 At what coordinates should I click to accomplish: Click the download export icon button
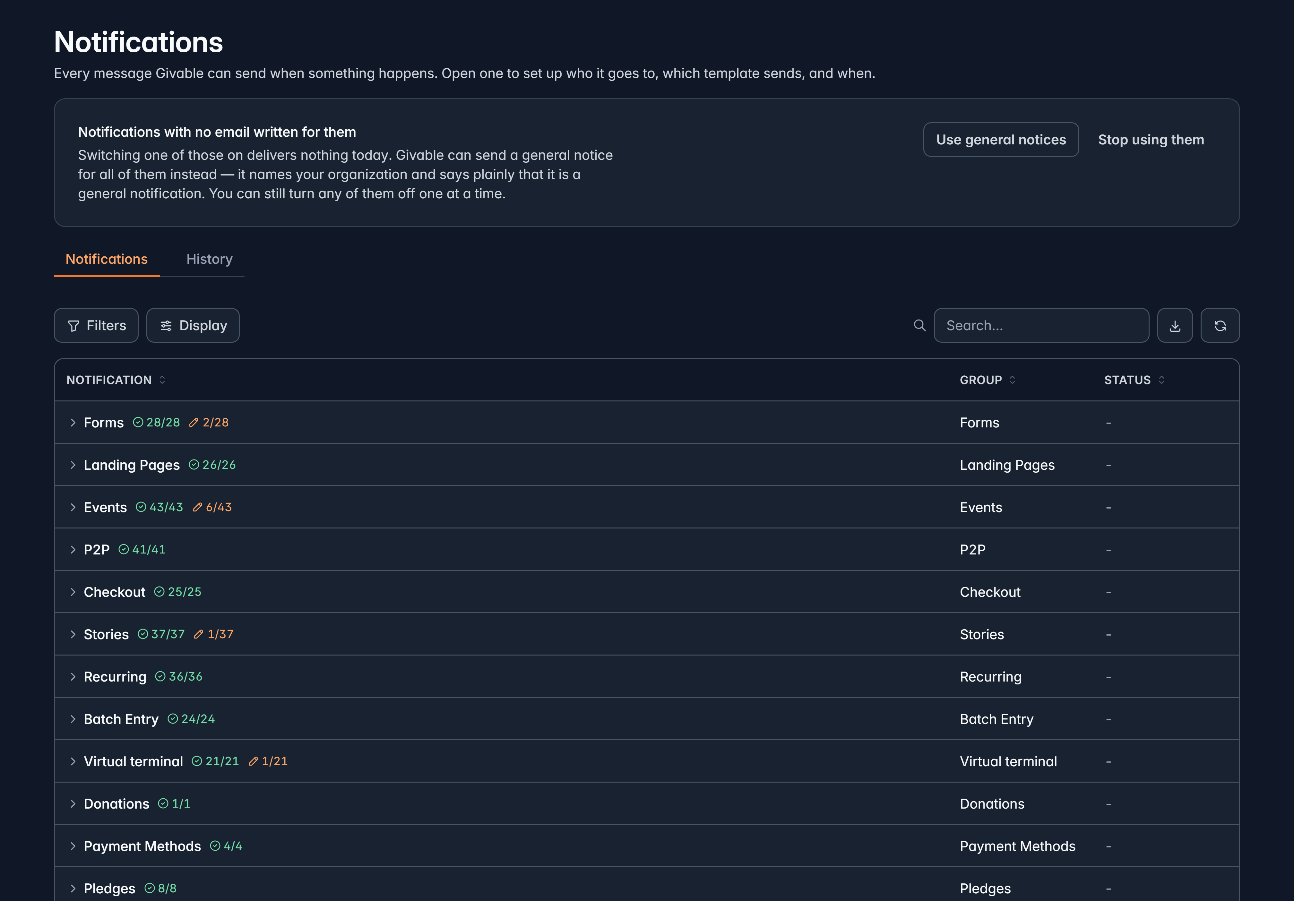pos(1175,325)
